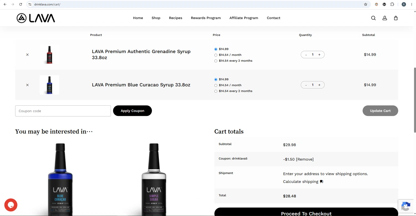Open the Chrome three-dot menu
Screen dimensions: 416x216
412,4
